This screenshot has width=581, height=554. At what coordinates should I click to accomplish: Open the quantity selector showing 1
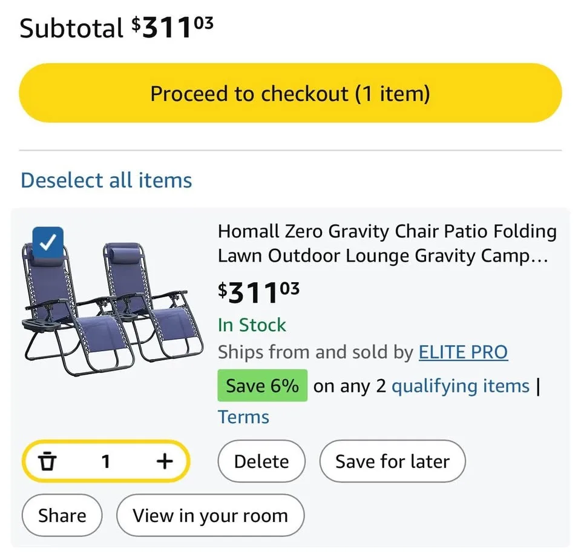(x=105, y=461)
